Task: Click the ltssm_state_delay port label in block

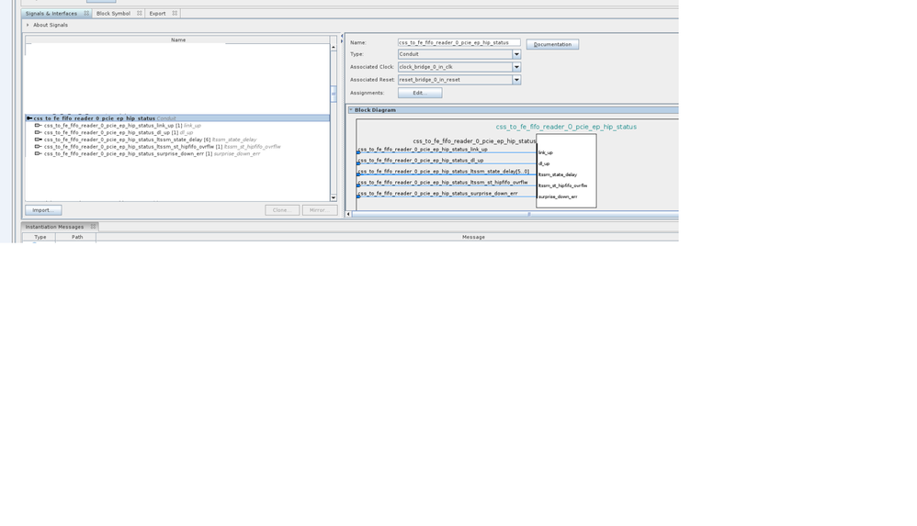Action: click(x=558, y=174)
